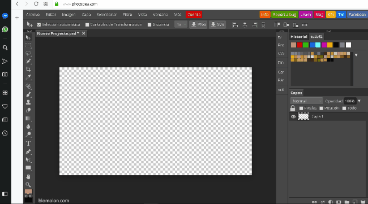This screenshot has height=204, width=368.
Task: Align horizontal centers icon in options bar
Action: point(245,25)
